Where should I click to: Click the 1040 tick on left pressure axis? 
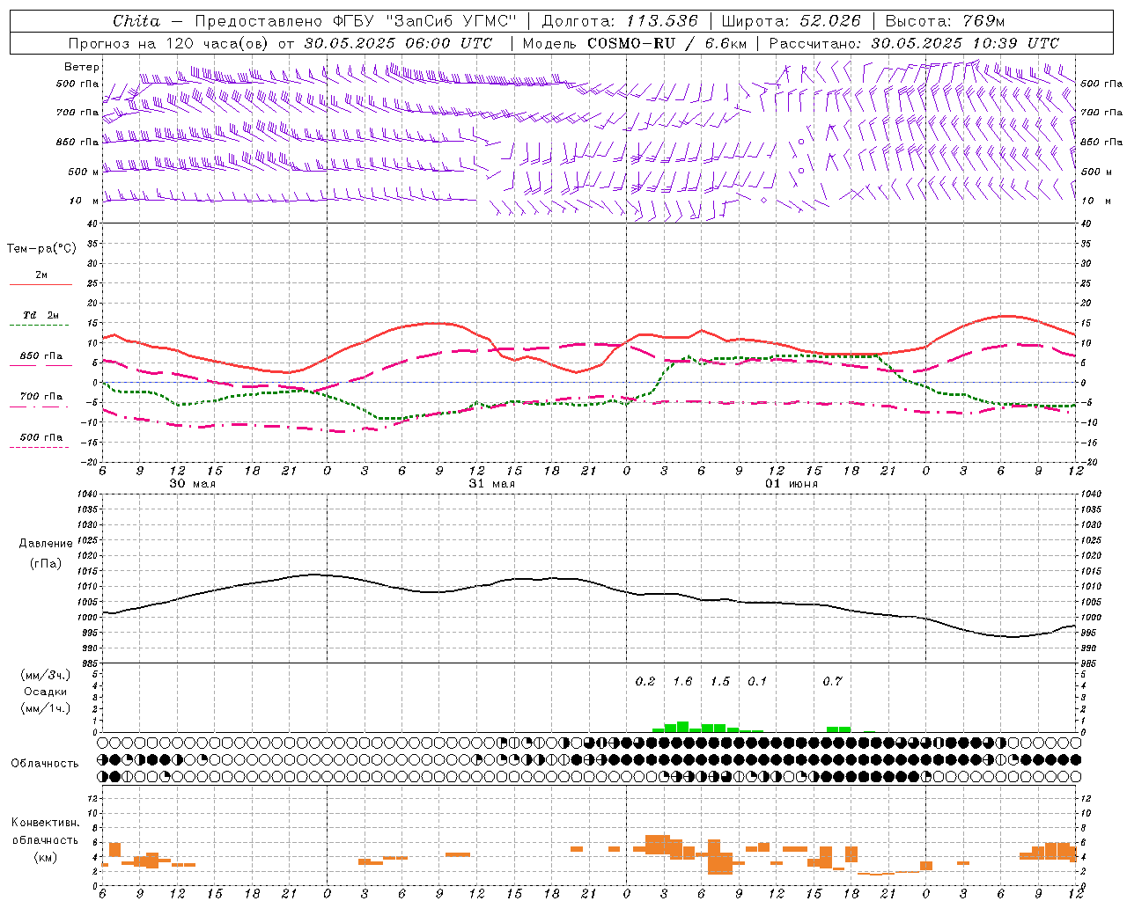point(87,494)
